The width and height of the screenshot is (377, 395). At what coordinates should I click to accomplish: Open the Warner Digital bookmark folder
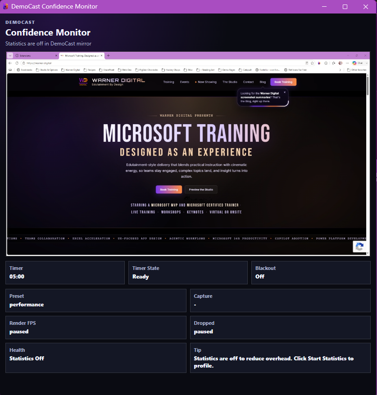[71, 70]
